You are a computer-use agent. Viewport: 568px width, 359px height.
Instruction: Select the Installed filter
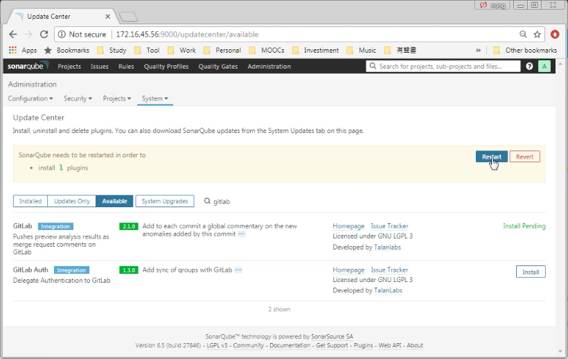point(30,201)
